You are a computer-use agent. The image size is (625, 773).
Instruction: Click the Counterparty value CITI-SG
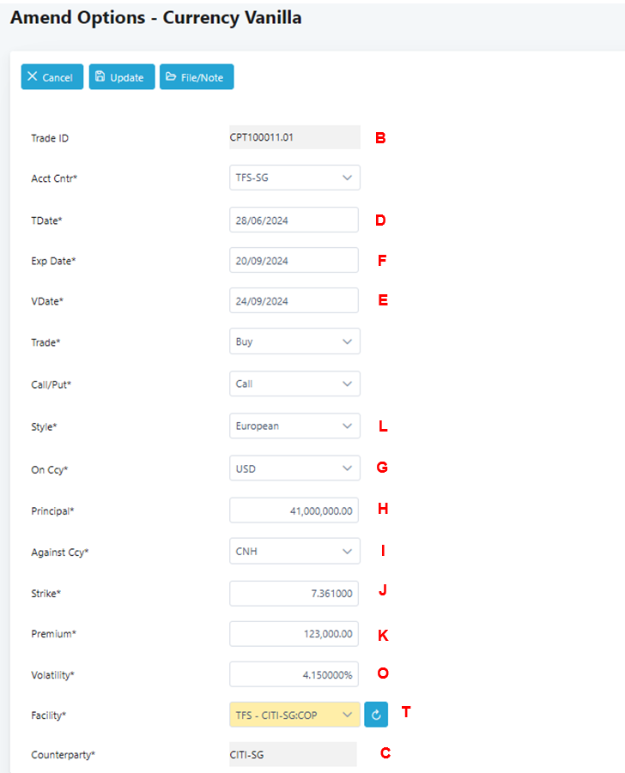(x=293, y=754)
